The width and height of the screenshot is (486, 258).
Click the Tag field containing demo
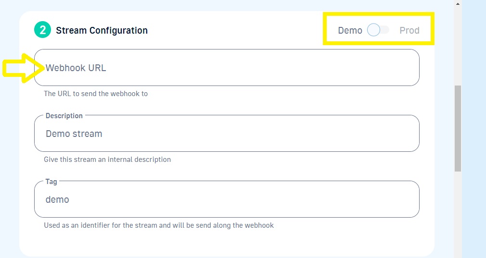tap(227, 199)
